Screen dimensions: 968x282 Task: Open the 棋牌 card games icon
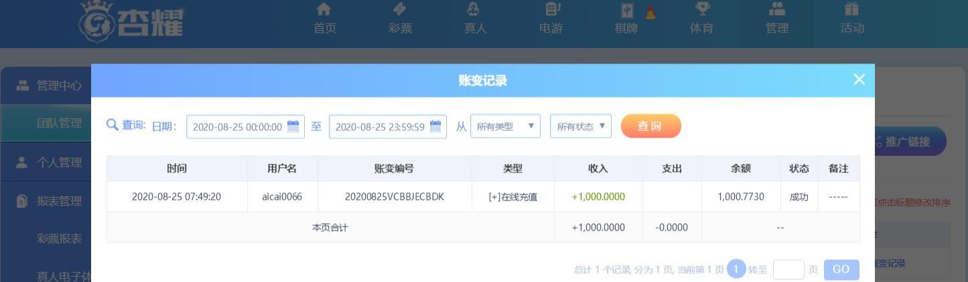click(627, 11)
